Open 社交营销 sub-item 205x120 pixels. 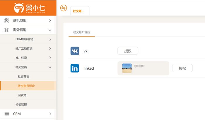28,77
